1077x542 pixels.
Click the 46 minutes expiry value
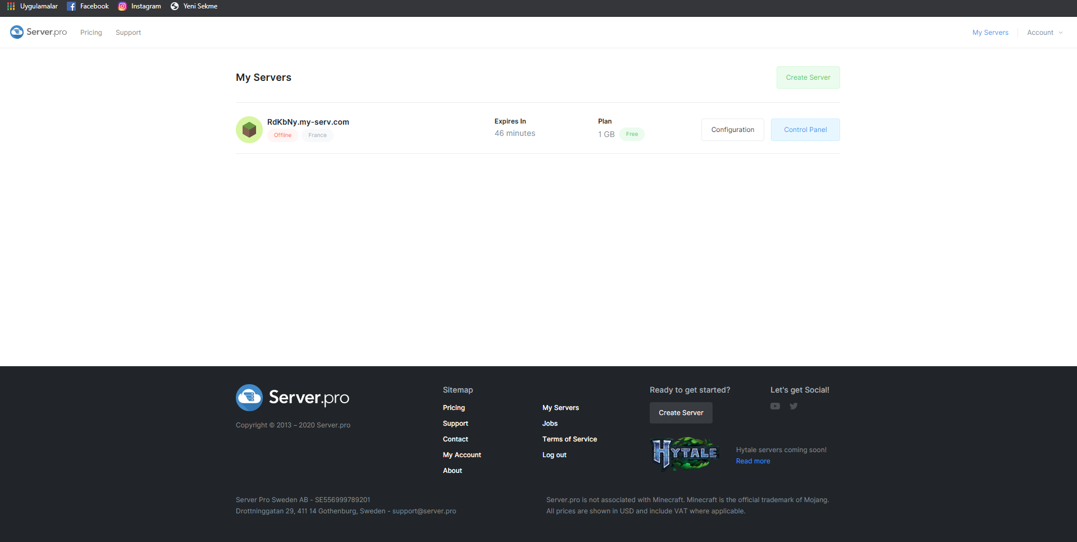(515, 133)
